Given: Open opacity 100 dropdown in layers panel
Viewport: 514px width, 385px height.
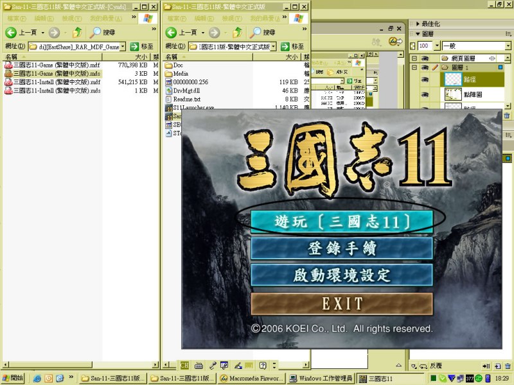Looking at the screenshot, I should 437,46.
